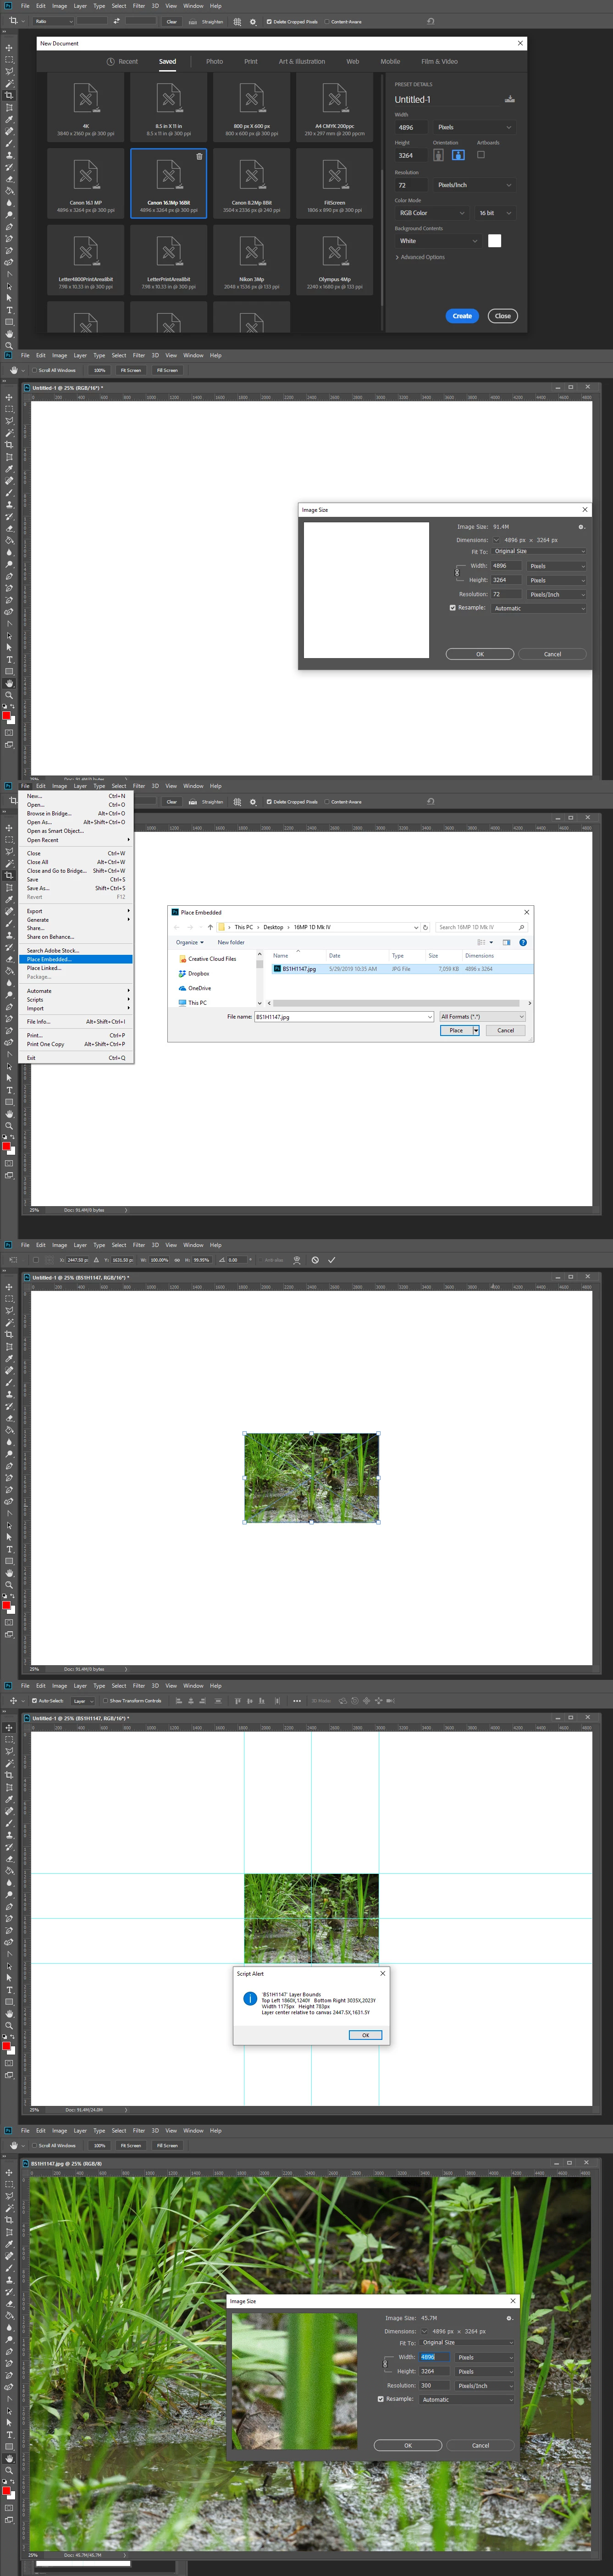Choose Browse in Bridge... in the File menu
The width and height of the screenshot is (613, 2576).
coord(75,813)
